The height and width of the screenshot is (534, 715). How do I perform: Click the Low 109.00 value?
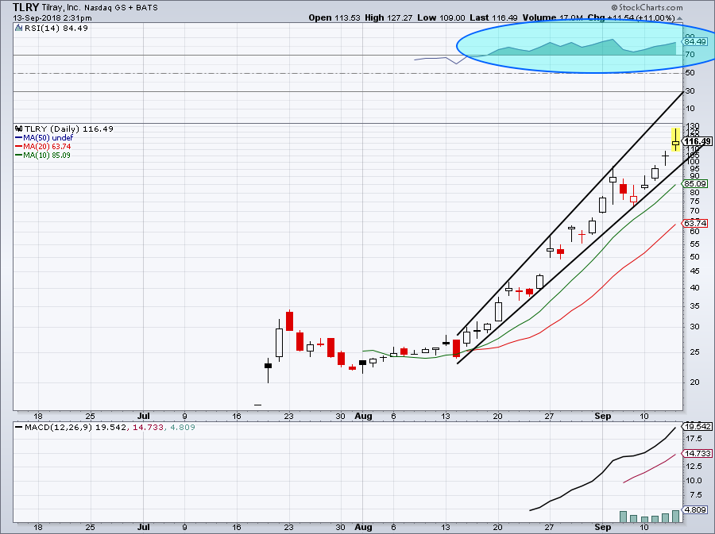(x=441, y=17)
